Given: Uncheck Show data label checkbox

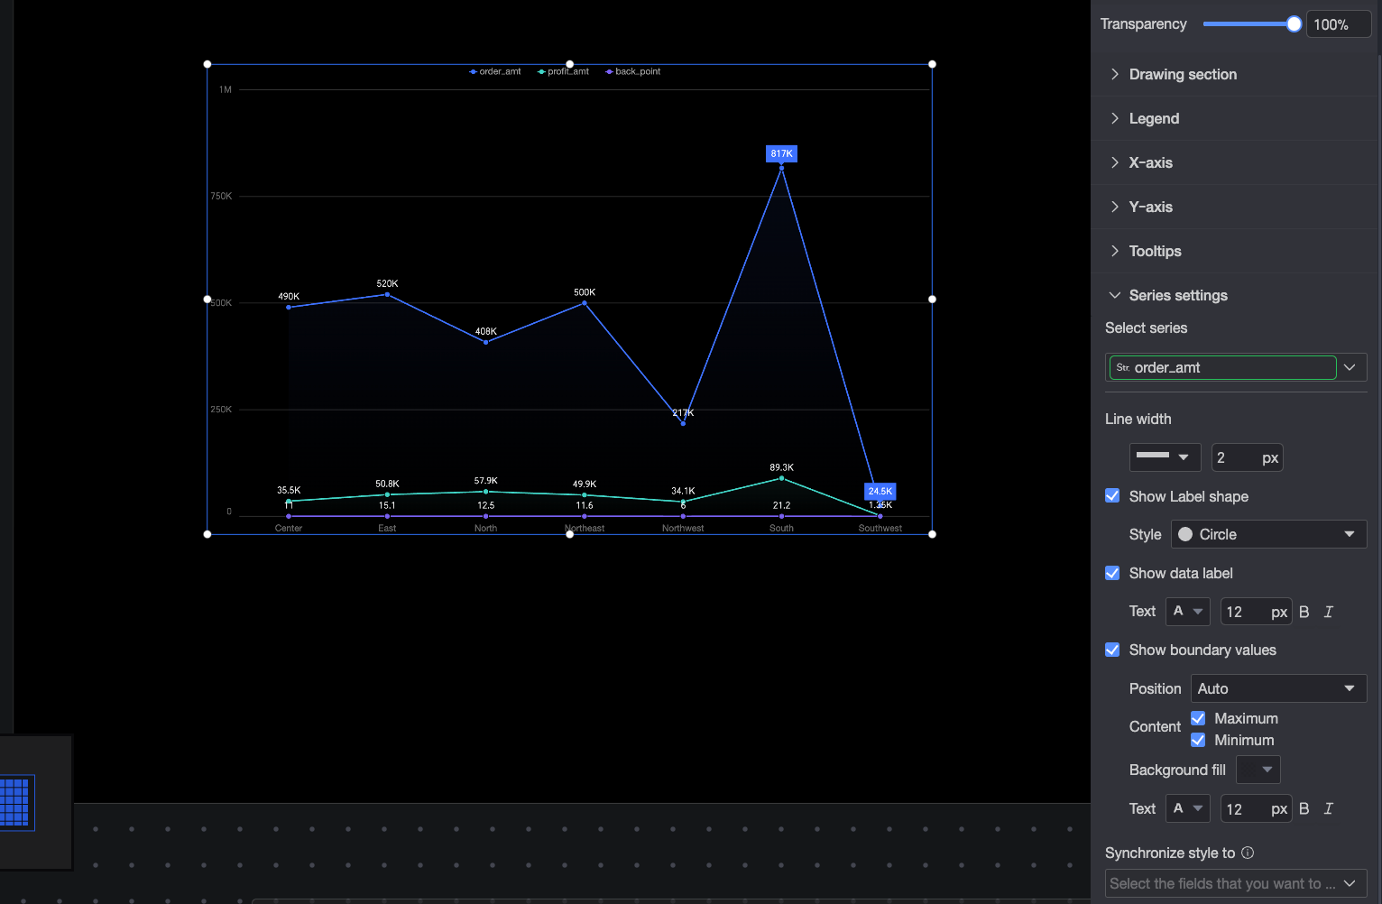Looking at the screenshot, I should click(1112, 573).
